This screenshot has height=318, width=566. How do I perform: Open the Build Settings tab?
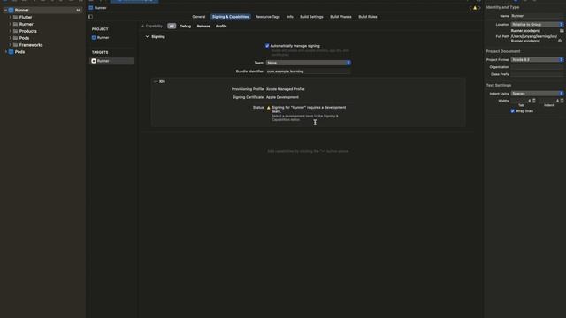[311, 17]
